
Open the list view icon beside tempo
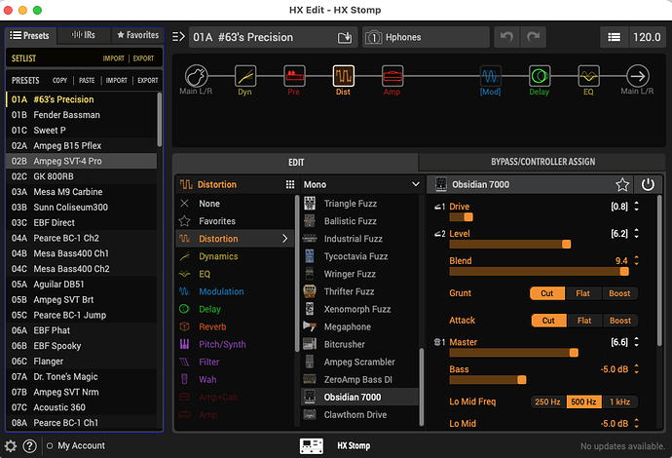pyautogui.click(x=615, y=37)
